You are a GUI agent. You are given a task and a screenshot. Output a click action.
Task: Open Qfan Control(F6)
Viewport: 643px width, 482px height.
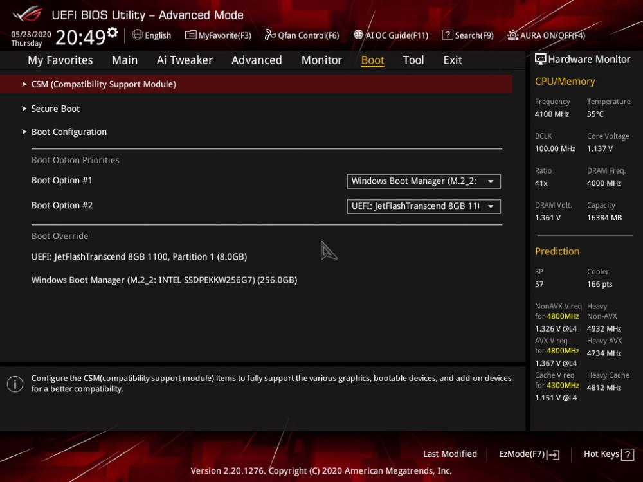pos(309,35)
